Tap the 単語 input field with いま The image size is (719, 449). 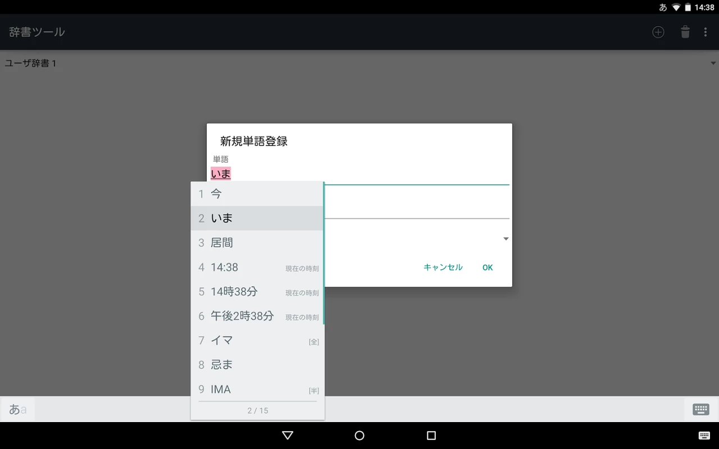click(x=359, y=174)
